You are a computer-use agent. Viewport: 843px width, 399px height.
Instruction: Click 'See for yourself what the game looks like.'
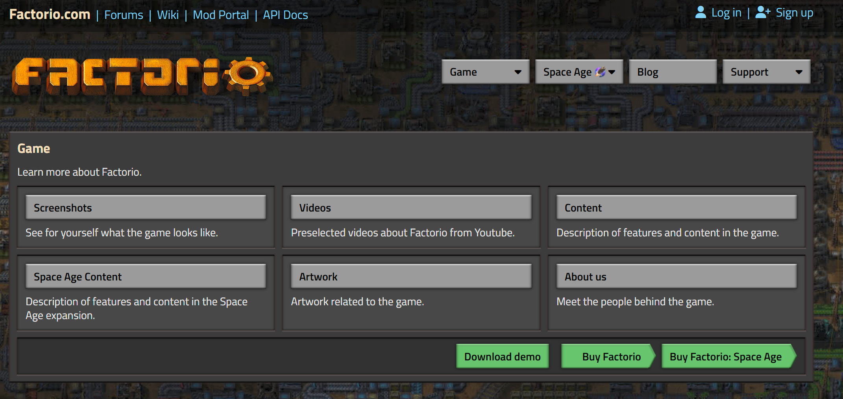click(x=122, y=233)
